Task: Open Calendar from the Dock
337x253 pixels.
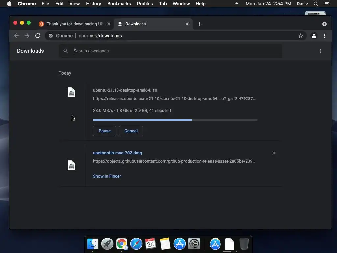Action: tap(151, 244)
